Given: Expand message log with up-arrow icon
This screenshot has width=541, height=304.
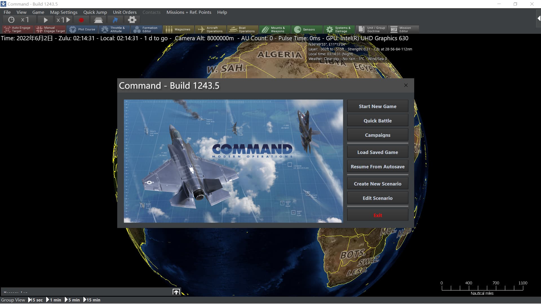Looking at the screenshot, I should click(x=176, y=292).
